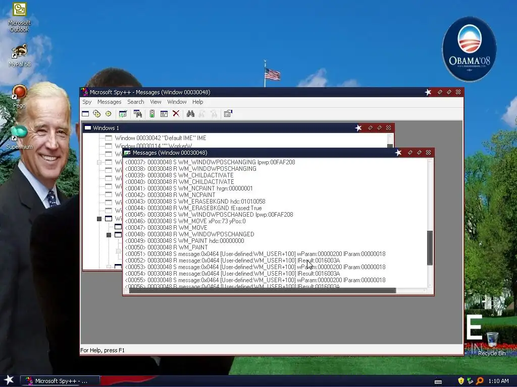Select message row <00041> WM_NCPAINT hrgn:00000001
This screenshot has height=387, width=517.
coord(189,188)
